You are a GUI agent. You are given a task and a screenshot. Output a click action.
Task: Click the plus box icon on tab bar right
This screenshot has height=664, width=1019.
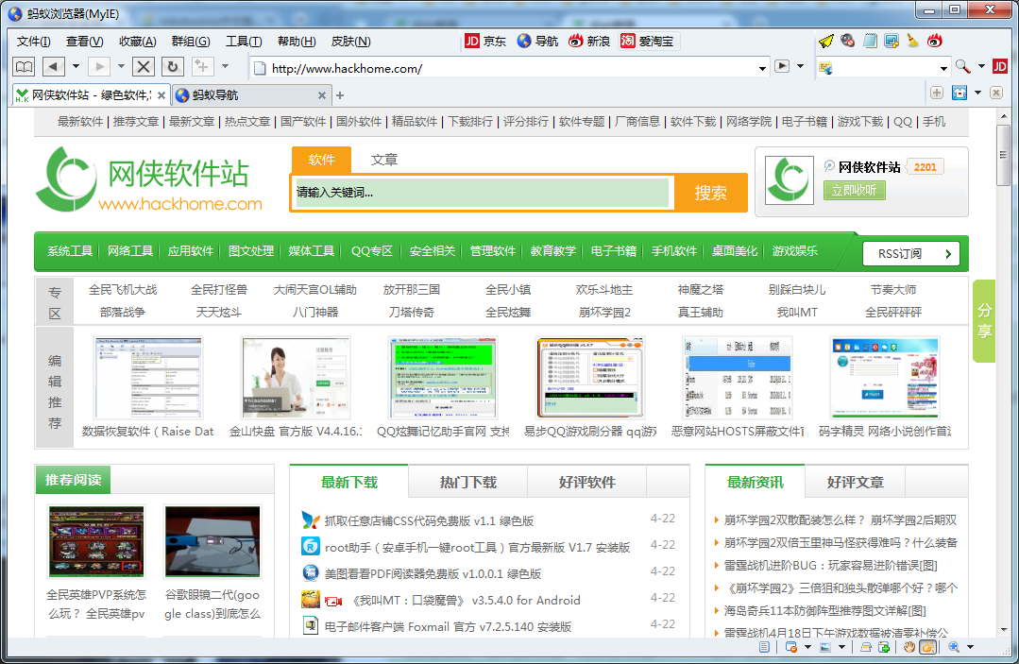937,93
